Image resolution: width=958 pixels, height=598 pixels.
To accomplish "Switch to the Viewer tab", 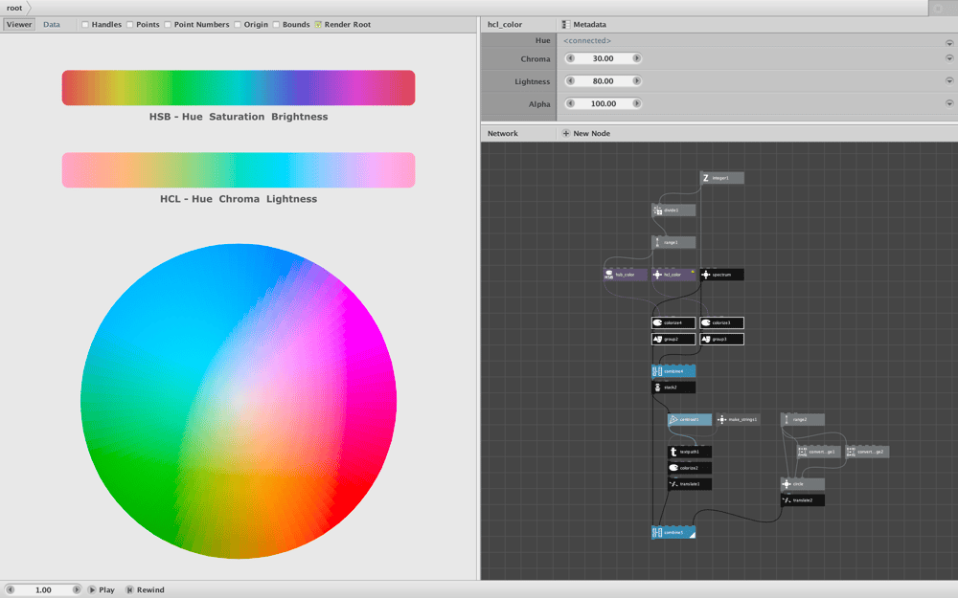I will click(19, 25).
